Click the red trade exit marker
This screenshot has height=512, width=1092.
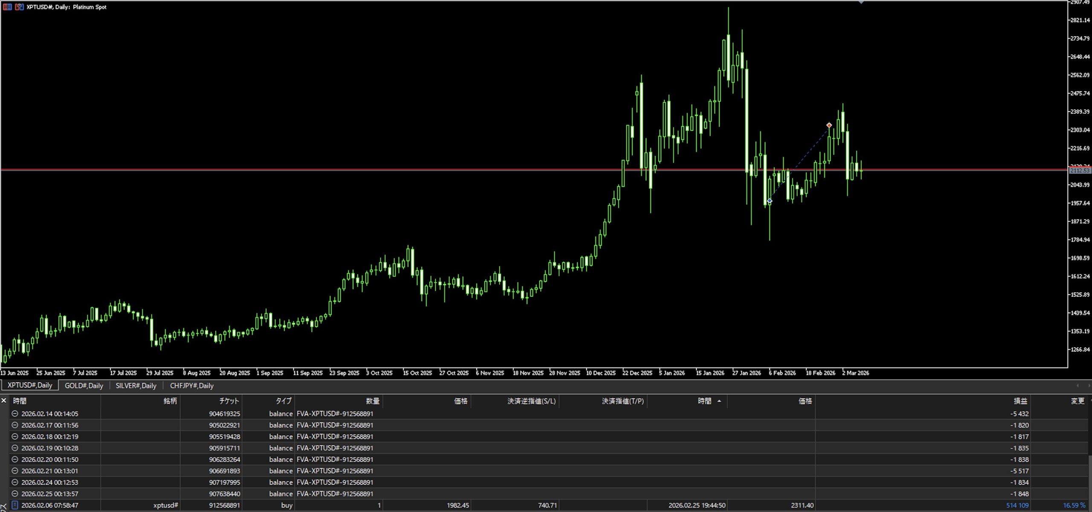pos(829,125)
